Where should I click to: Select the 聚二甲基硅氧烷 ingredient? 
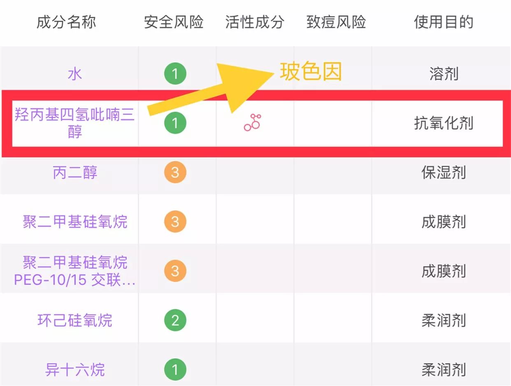tap(74, 222)
